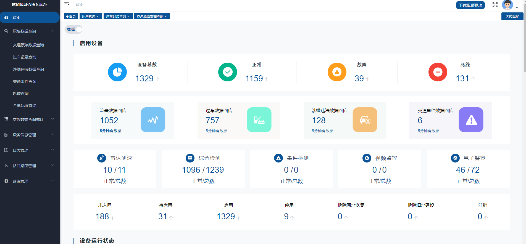This screenshot has width=526, height=245.
Task: Close the 过车记录查询 tab
Action: click(x=128, y=17)
